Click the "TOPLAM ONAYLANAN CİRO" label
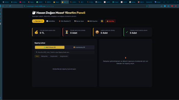The height and width of the screenshot is (100, 179). (x=48, y=30)
